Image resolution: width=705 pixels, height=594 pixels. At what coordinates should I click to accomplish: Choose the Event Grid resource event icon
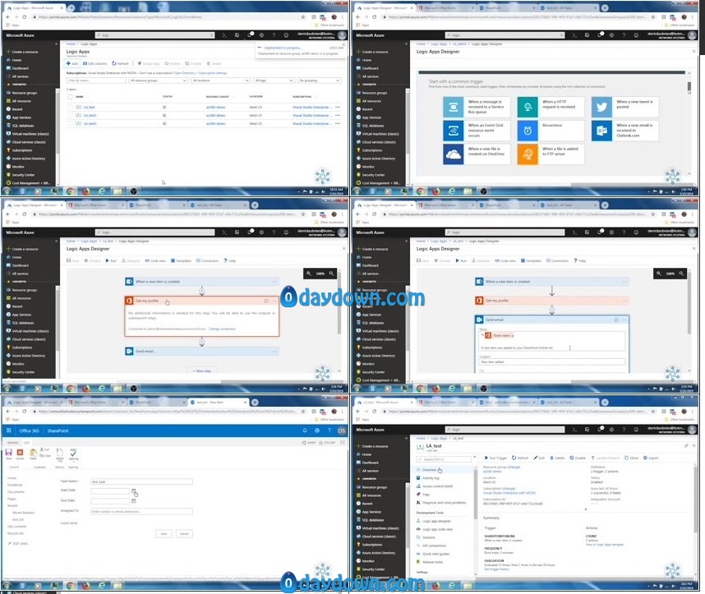tap(454, 131)
